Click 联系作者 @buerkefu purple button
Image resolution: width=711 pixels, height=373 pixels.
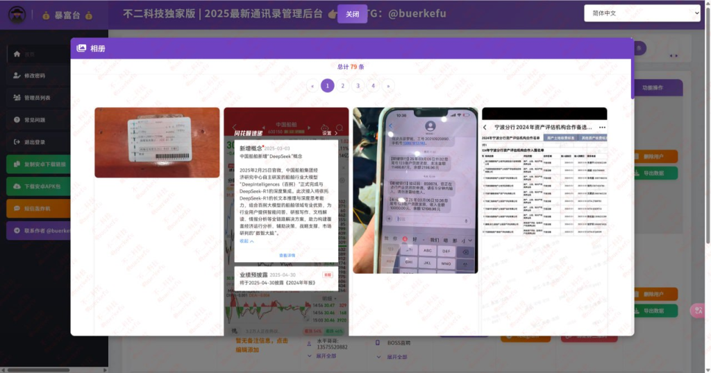(39, 231)
